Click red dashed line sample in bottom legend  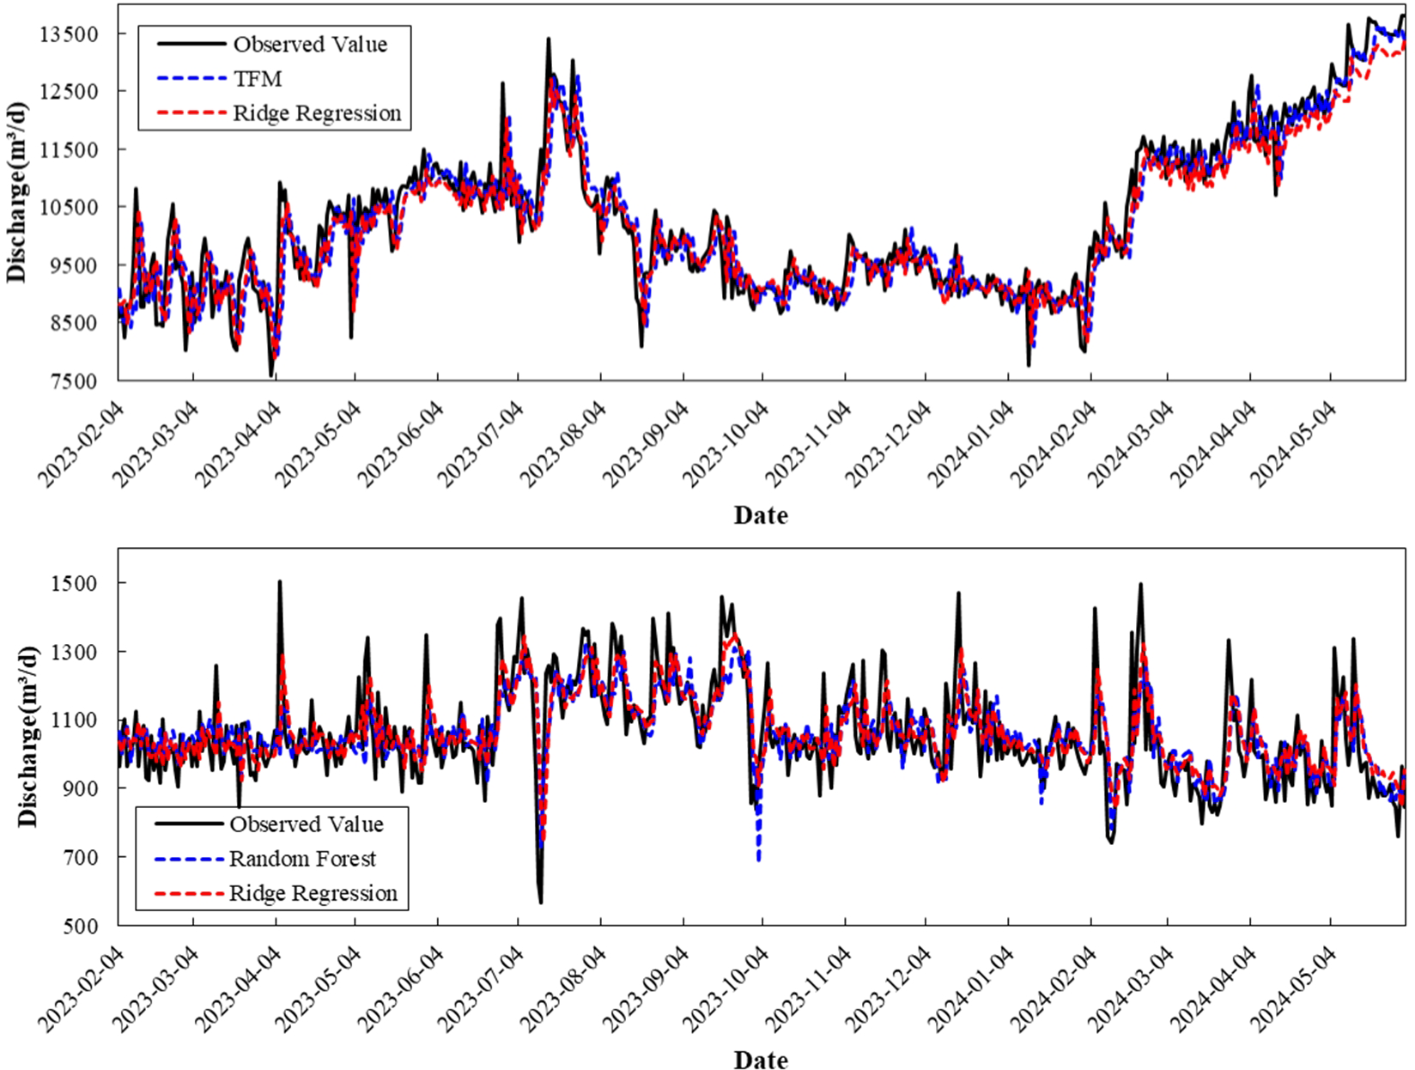tap(187, 894)
